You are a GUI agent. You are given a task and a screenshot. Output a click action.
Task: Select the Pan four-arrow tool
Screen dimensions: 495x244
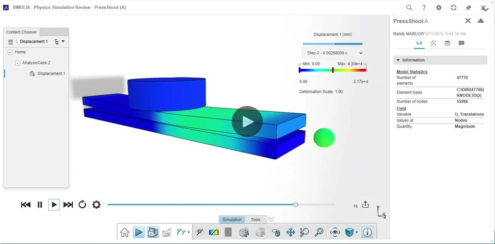pyautogui.click(x=291, y=233)
